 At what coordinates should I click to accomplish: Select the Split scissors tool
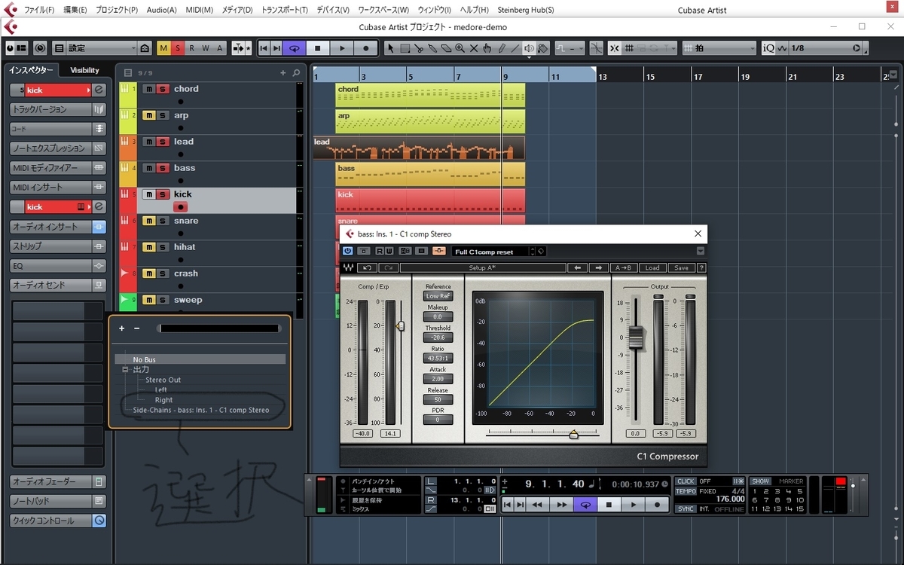click(x=419, y=48)
